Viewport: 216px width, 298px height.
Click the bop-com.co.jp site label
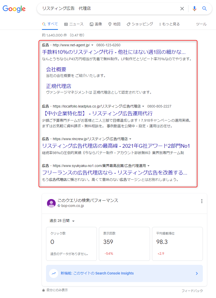[x=73, y=206]
